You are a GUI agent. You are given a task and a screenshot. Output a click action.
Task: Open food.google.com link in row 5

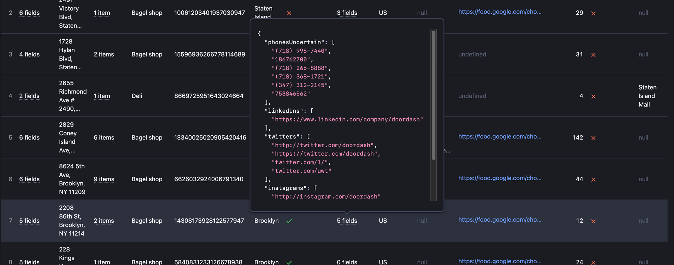[x=500, y=137]
